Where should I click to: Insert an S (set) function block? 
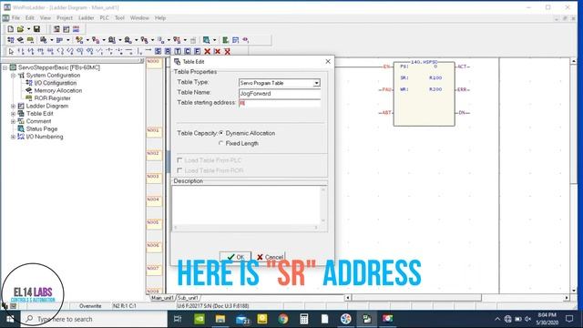(158, 51)
